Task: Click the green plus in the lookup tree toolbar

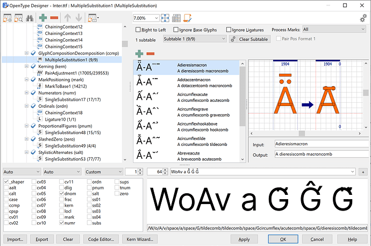Action: (x=42, y=18)
